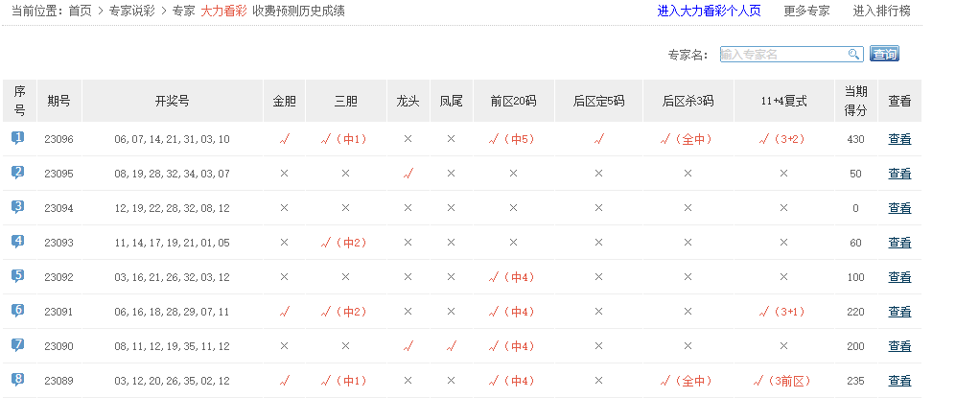This screenshot has height=398, width=956.
Task: Go to 进入排行榜 ranking page
Action: coord(882,12)
